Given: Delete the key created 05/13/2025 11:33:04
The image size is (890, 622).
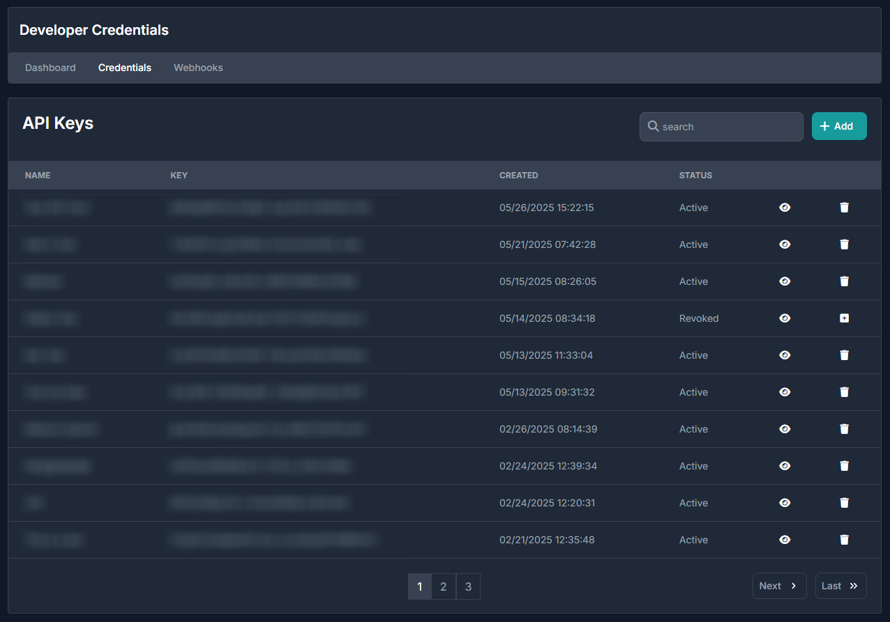Looking at the screenshot, I should [x=844, y=355].
